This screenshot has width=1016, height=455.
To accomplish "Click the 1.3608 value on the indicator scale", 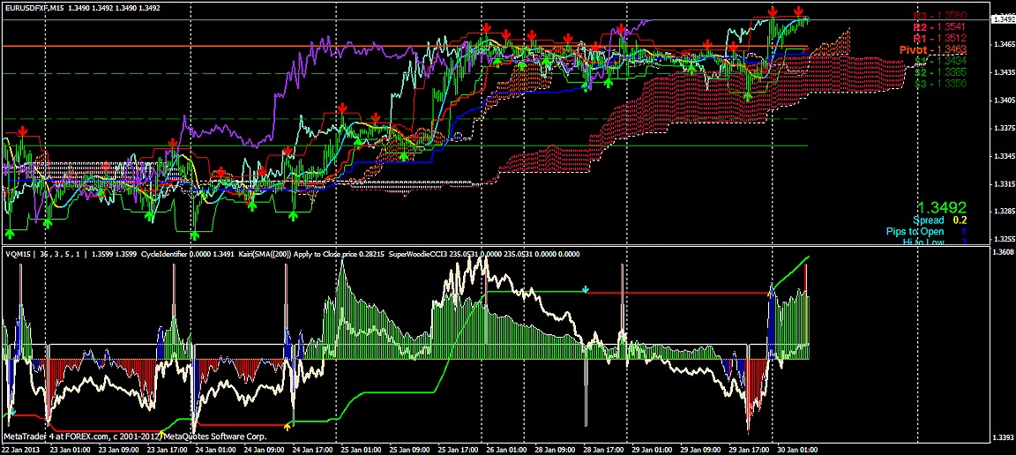I will pos(1002,254).
